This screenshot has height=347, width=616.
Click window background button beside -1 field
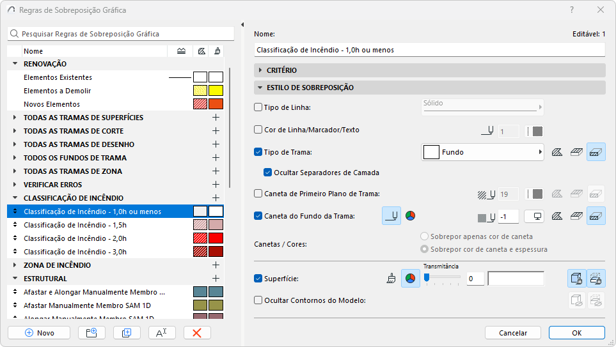(x=534, y=216)
